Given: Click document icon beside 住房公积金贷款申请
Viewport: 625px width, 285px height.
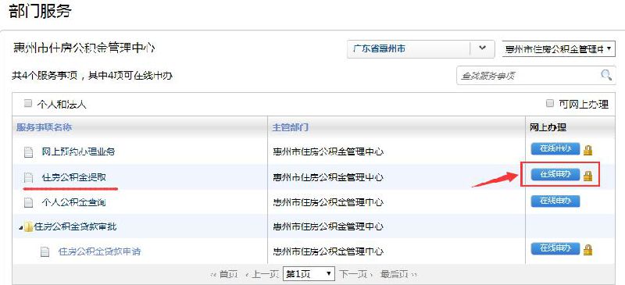Looking at the screenshot, I should pos(45,252).
